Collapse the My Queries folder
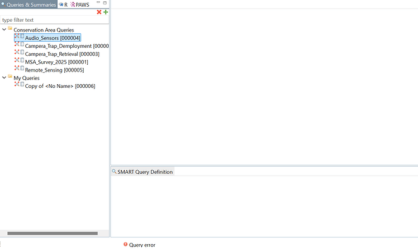 [4, 78]
